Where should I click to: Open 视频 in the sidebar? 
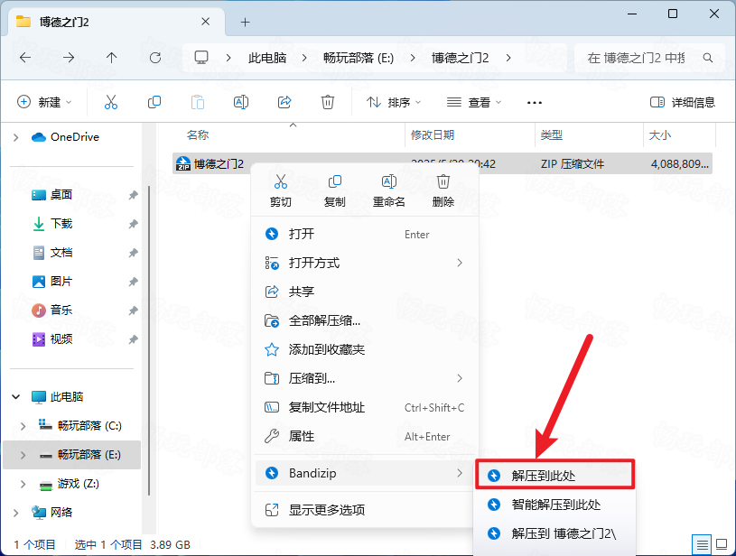point(61,339)
